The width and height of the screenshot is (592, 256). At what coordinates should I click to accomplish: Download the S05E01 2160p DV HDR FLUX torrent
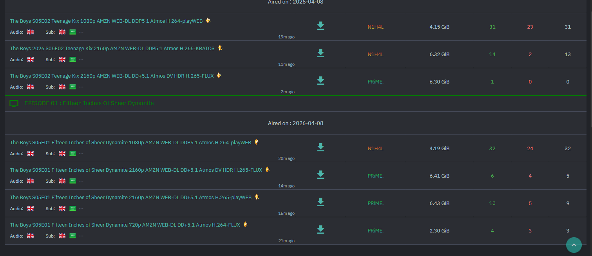[320, 175]
